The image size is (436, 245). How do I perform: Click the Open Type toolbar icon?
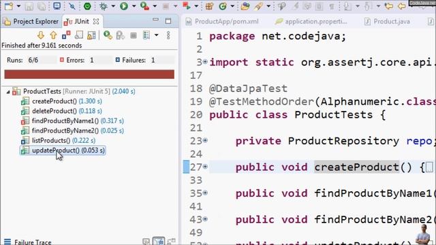point(245,6)
